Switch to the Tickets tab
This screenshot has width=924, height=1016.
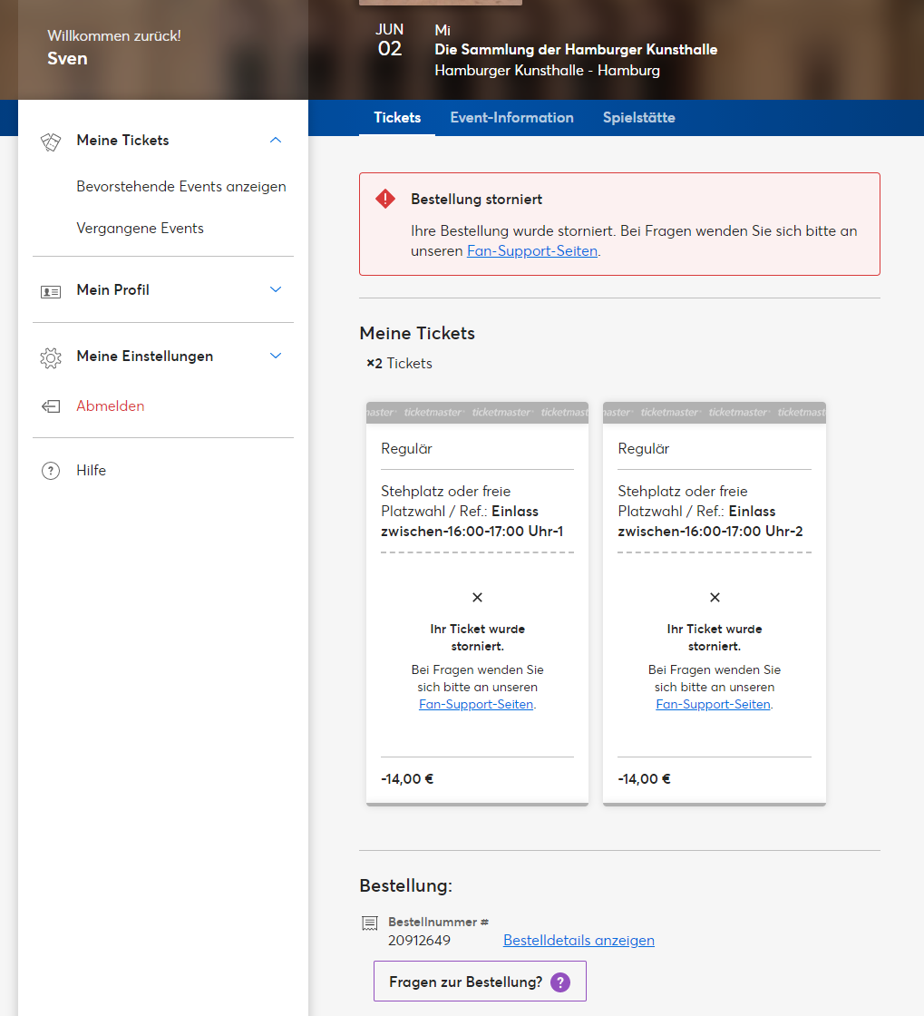pos(397,118)
